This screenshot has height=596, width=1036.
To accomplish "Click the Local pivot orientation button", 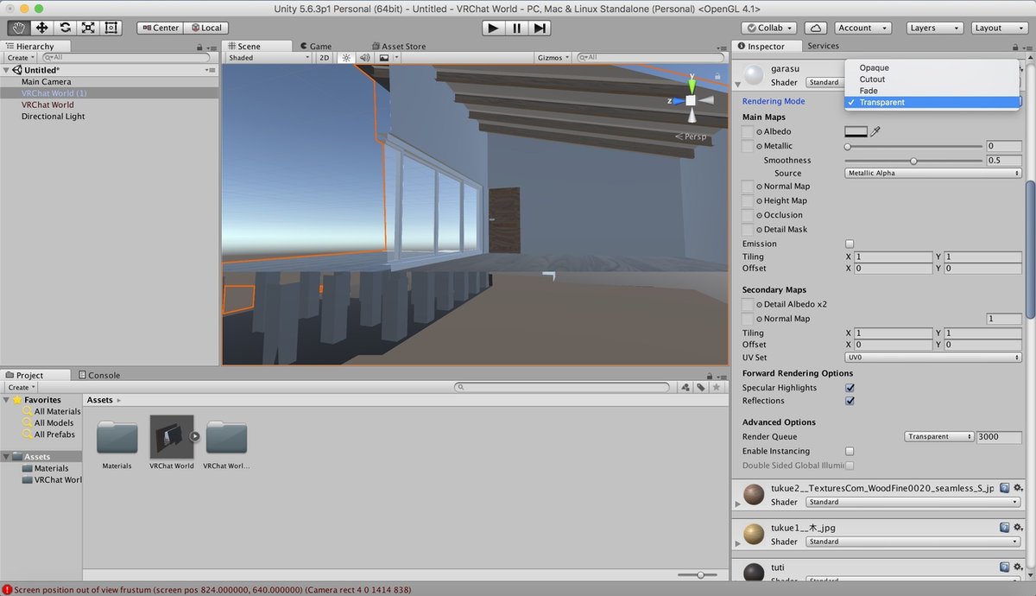I will 205,27.
